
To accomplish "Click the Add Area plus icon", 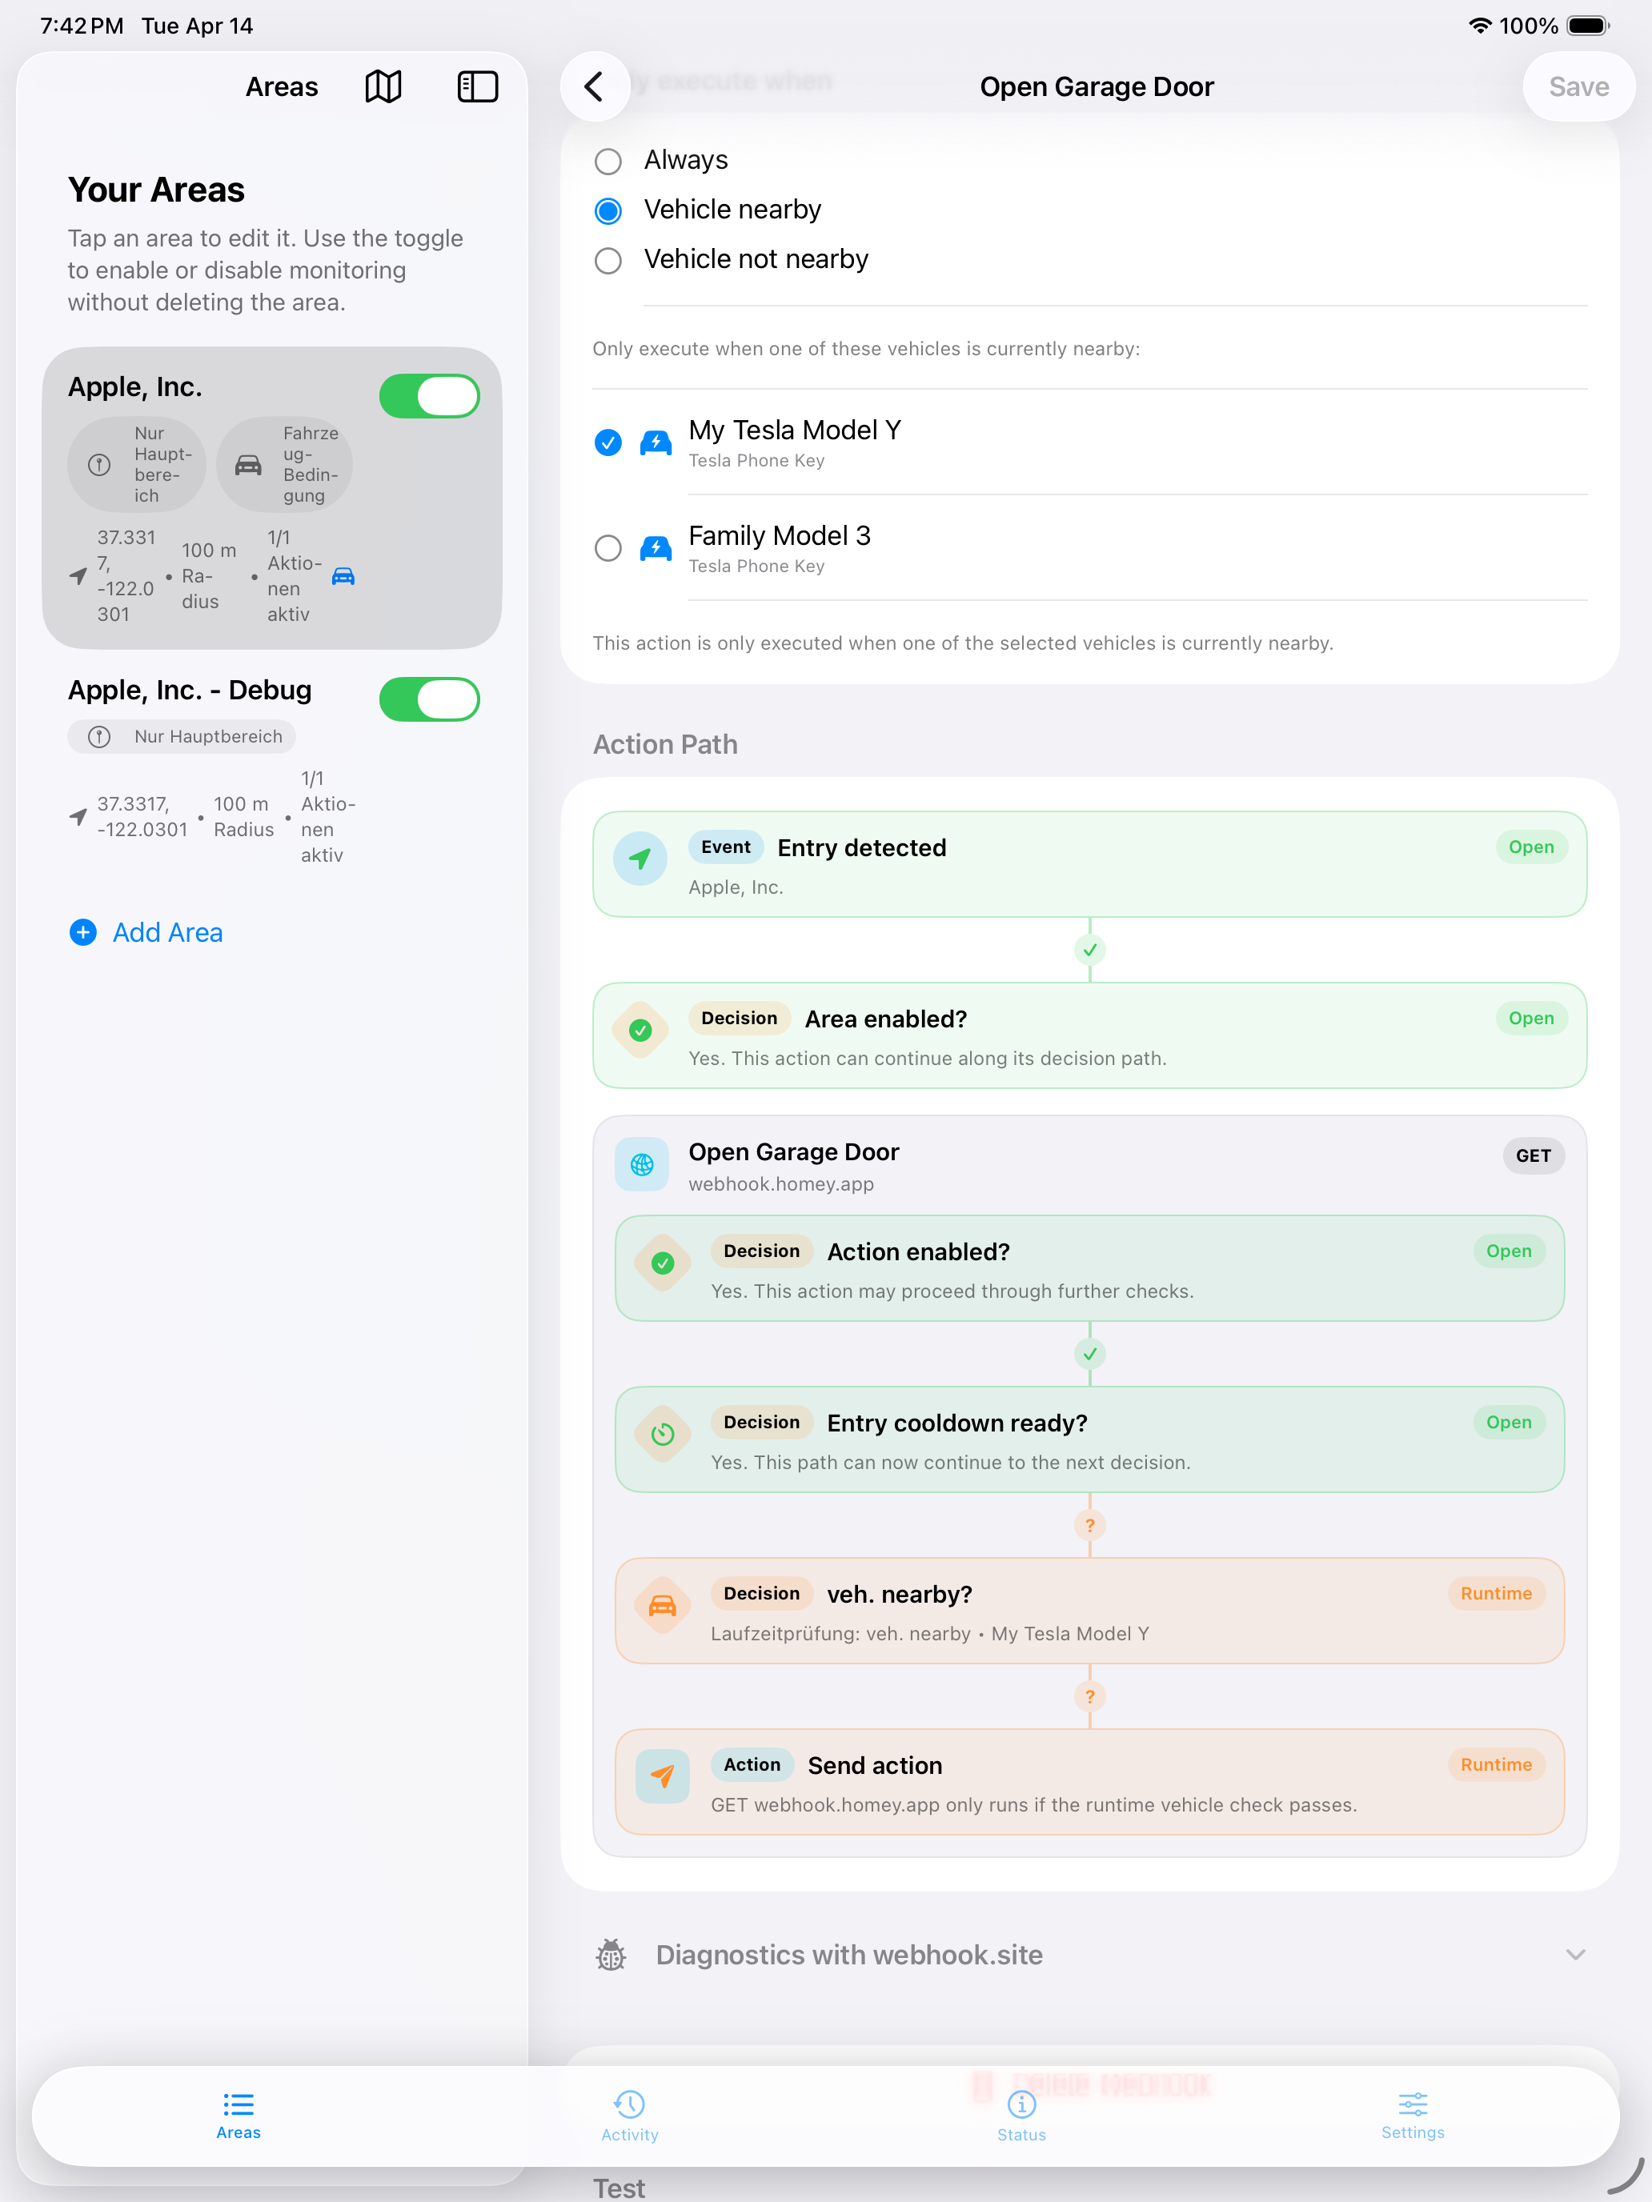I will pos(82,931).
